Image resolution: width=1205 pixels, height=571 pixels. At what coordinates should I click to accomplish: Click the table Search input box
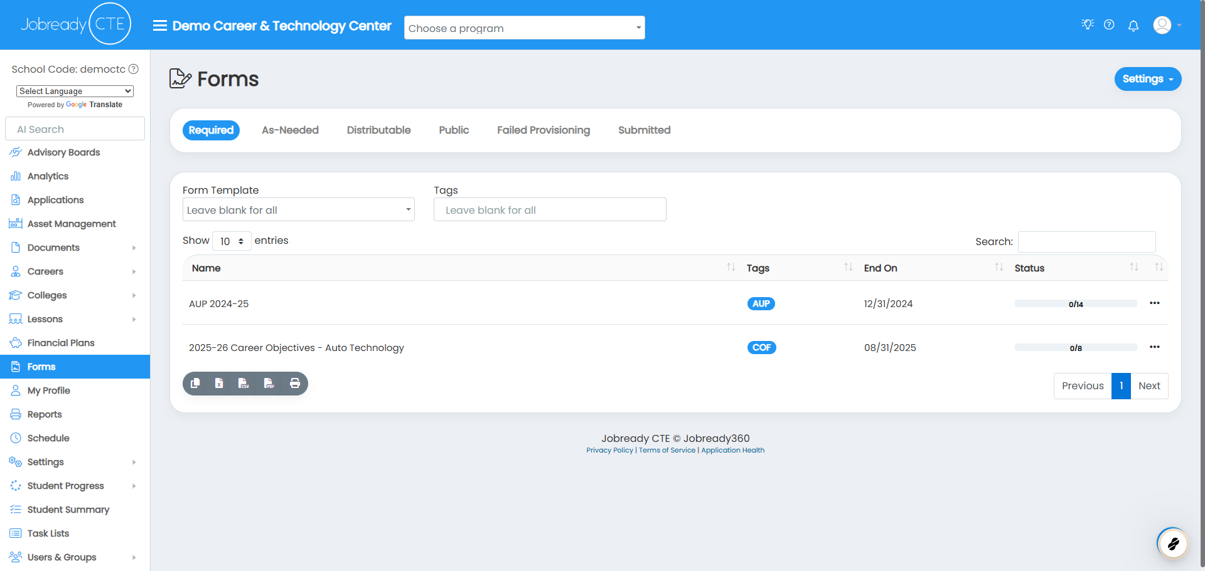[x=1087, y=242]
